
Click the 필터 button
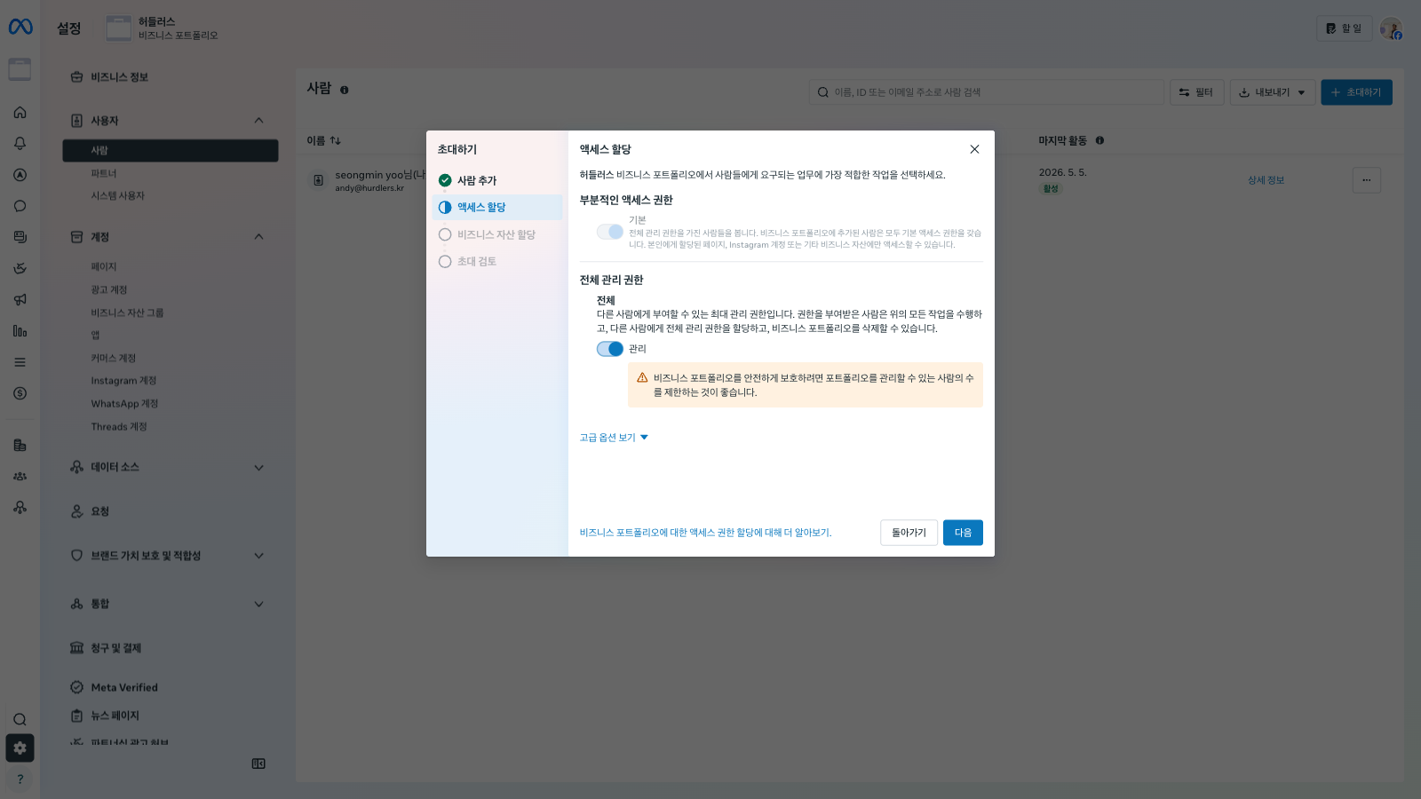pos(1196,92)
